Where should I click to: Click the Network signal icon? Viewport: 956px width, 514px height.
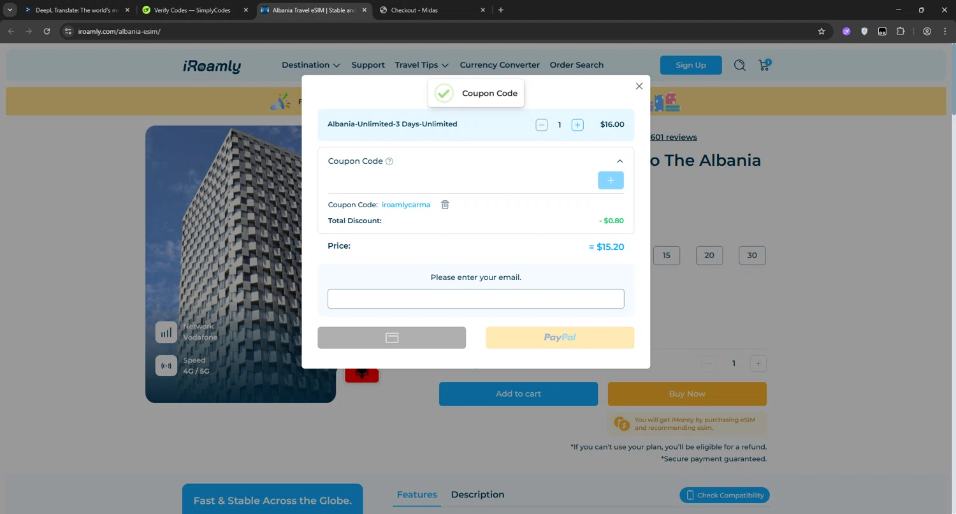[166, 332]
